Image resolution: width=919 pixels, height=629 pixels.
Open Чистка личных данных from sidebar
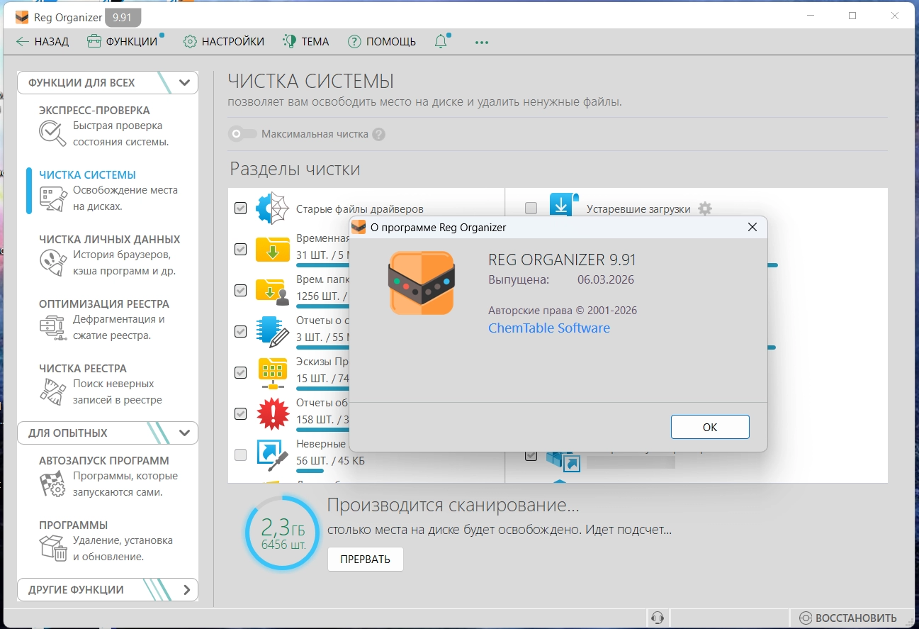coord(109,255)
